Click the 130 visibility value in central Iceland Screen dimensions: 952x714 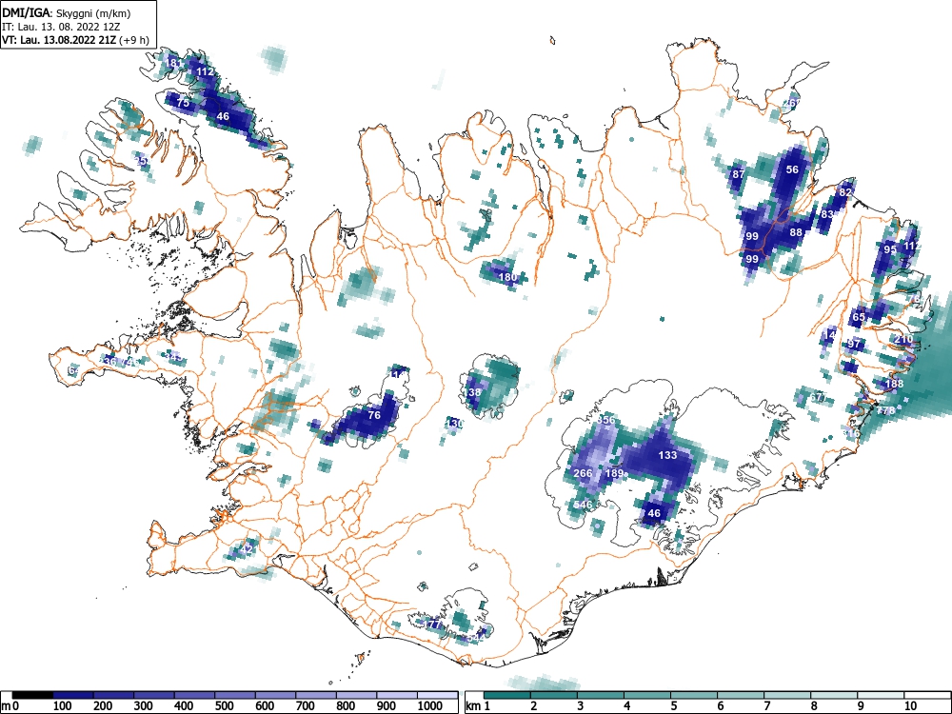[454, 424]
